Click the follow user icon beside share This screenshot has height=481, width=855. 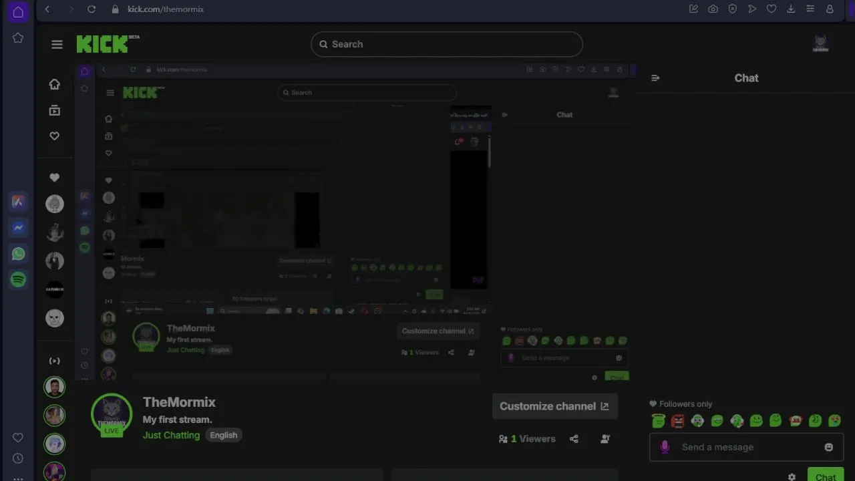tap(605, 439)
